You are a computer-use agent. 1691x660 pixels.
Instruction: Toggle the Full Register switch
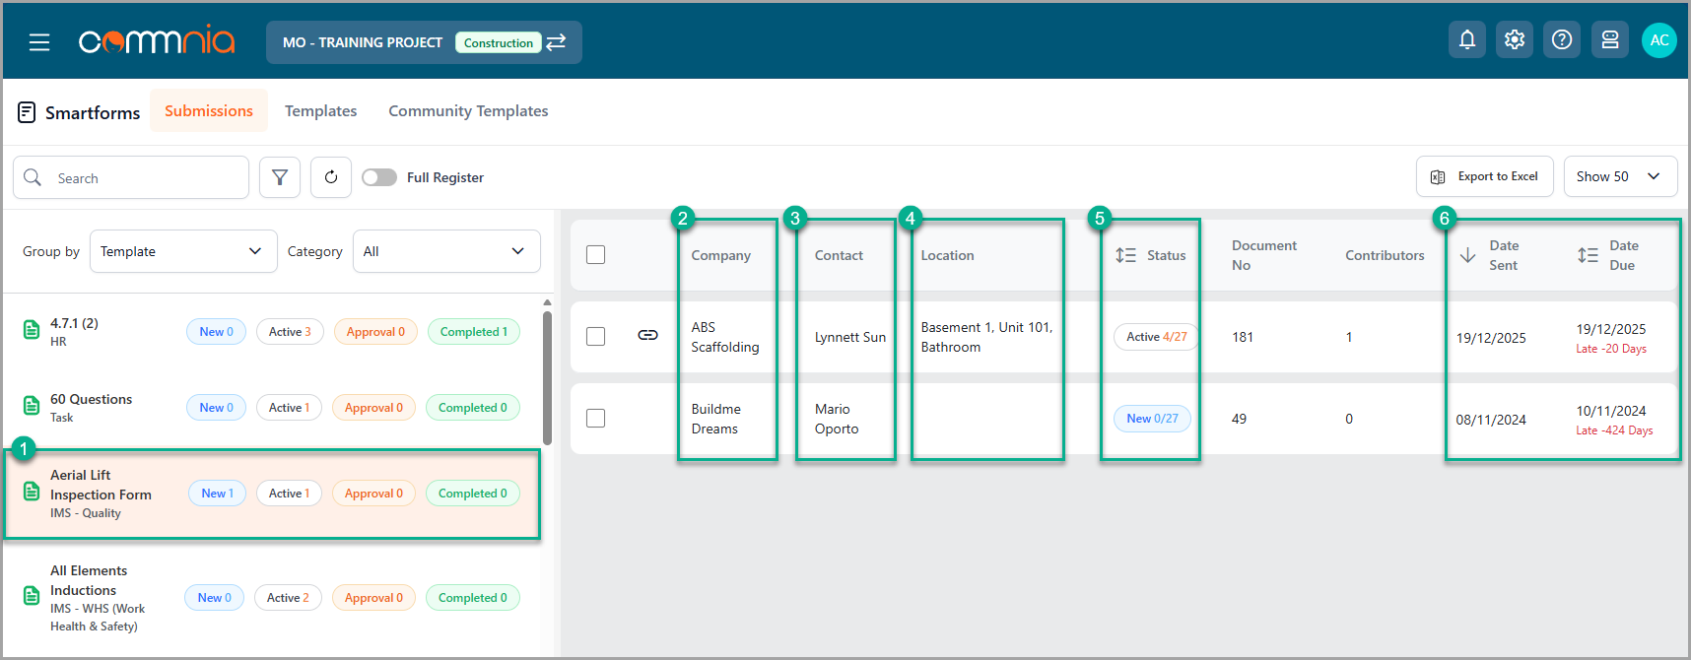coord(379,177)
